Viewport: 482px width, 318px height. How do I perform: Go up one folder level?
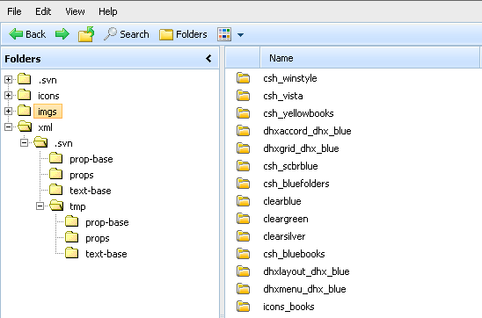point(86,34)
